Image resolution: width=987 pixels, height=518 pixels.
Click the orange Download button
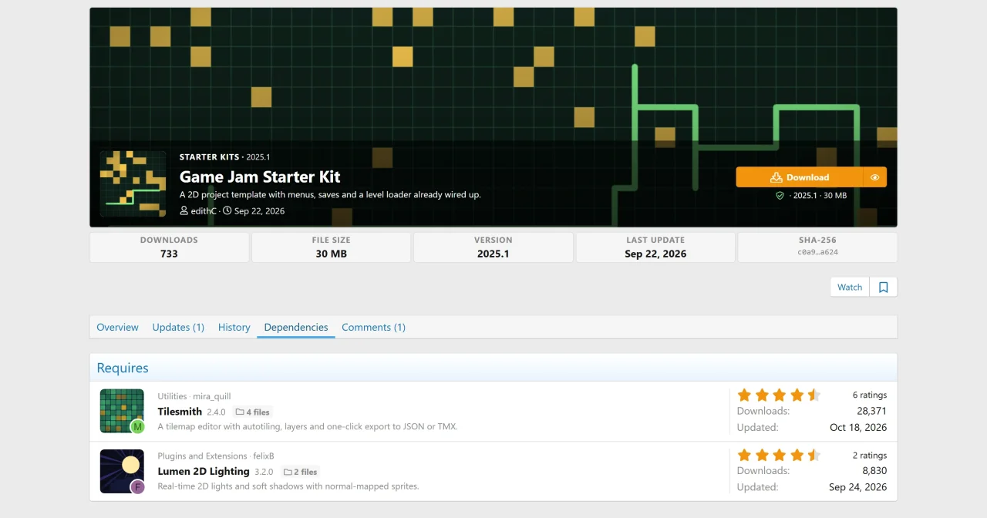click(x=800, y=177)
